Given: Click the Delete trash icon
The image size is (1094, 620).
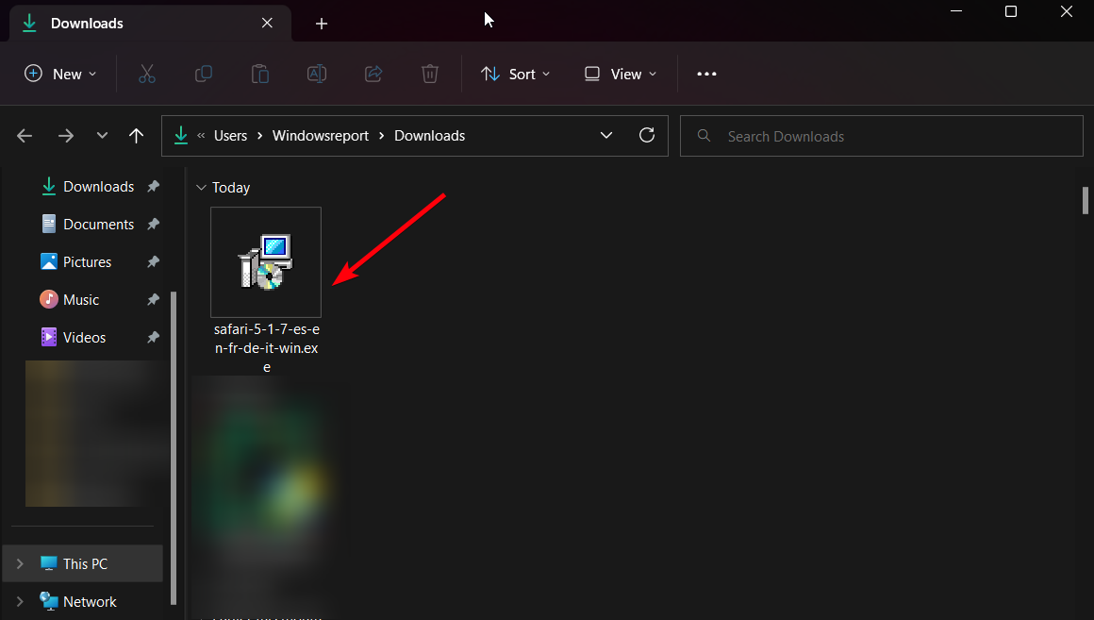Looking at the screenshot, I should pos(430,74).
